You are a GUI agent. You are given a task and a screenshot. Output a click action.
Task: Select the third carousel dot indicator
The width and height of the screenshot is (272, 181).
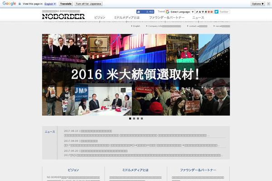[138, 119]
